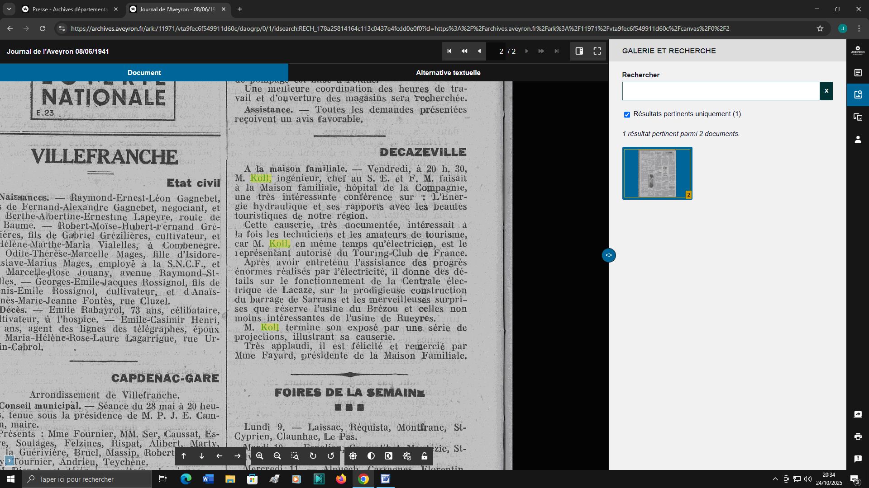Open the Word app in the taskbar
The image size is (869, 488).
click(208, 479)
